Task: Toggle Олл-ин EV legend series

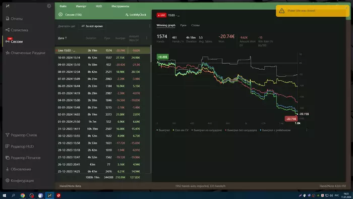Action: pos(181,130)
